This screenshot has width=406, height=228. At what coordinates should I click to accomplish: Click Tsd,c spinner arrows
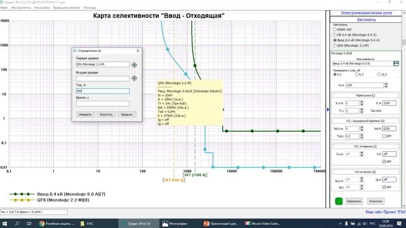click(362, 136)
